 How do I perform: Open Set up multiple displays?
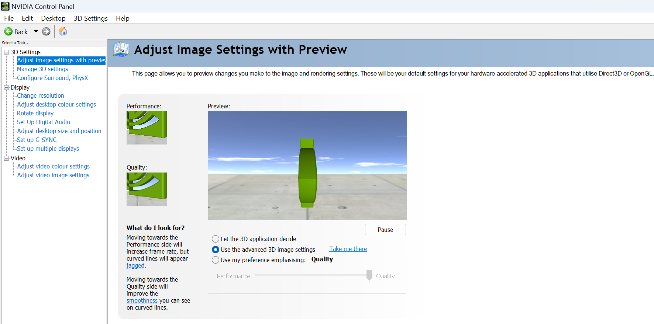click(x=48, y=149)
